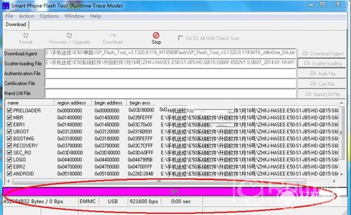Enable DA DL All With Check Sum
Image resolution: width=351 pixels, height=215 pixels.
click(x=180, y=38)
